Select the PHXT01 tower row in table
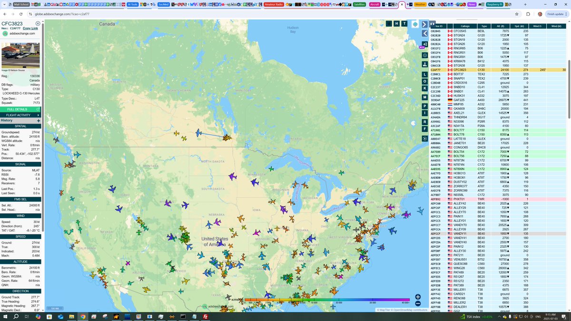This screenshot has width=571, height=321. click(498, 199)
